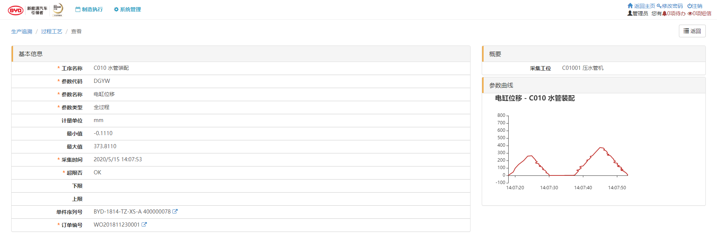The height and width of the screenshot is (246, 717).
Task: Open the 系统管理 menu
Action: (x=127, y=9)
